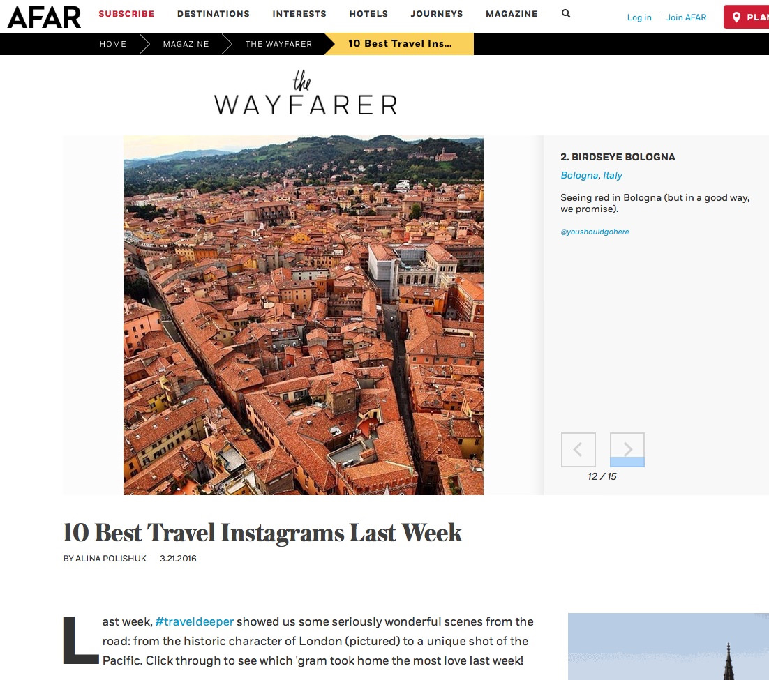Go to the next slideshow image

627,450
